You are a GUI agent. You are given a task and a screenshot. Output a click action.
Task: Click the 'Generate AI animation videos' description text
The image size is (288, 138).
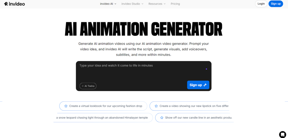pyautogui.click(x=144, y=49)
